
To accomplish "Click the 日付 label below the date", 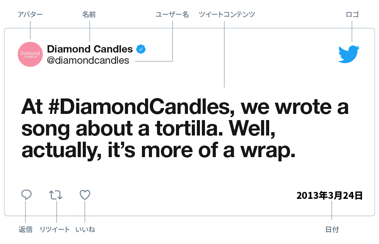I will [x=332, y=229].
